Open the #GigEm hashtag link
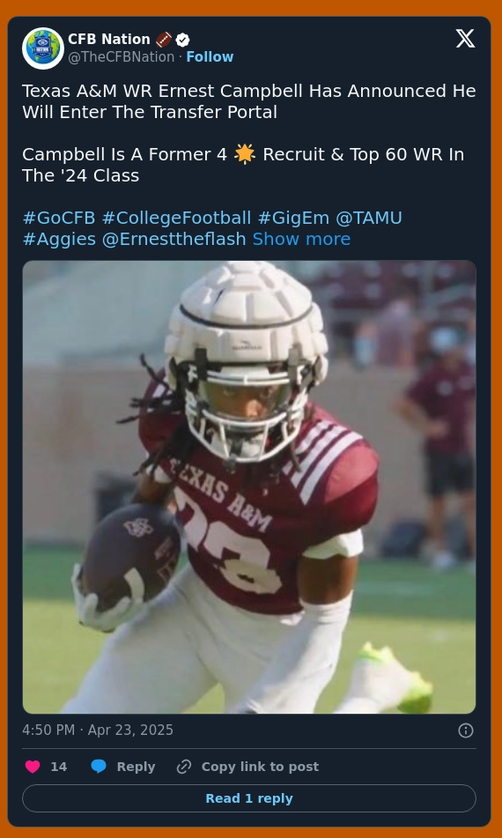Screen dimensions: 502x838 pyautogui.click(x=294, y=218)
